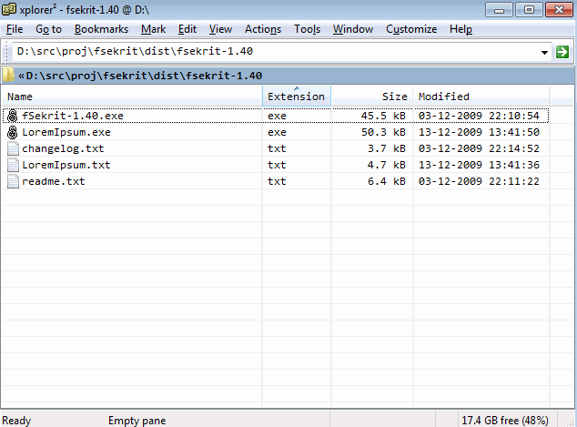Open the Tools menu

pyautogui.click(x=307, y=29)
